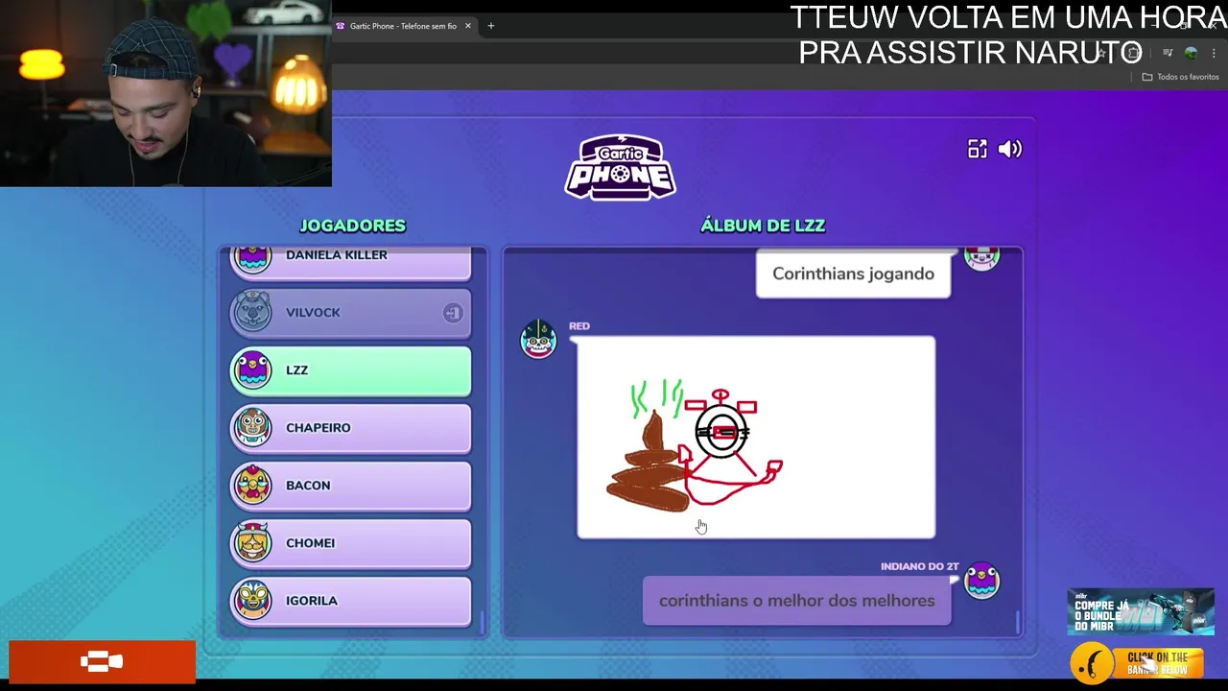Select the highlighted LZZ player row
This screenshot has height=691, width=1228.
point(350,370)
